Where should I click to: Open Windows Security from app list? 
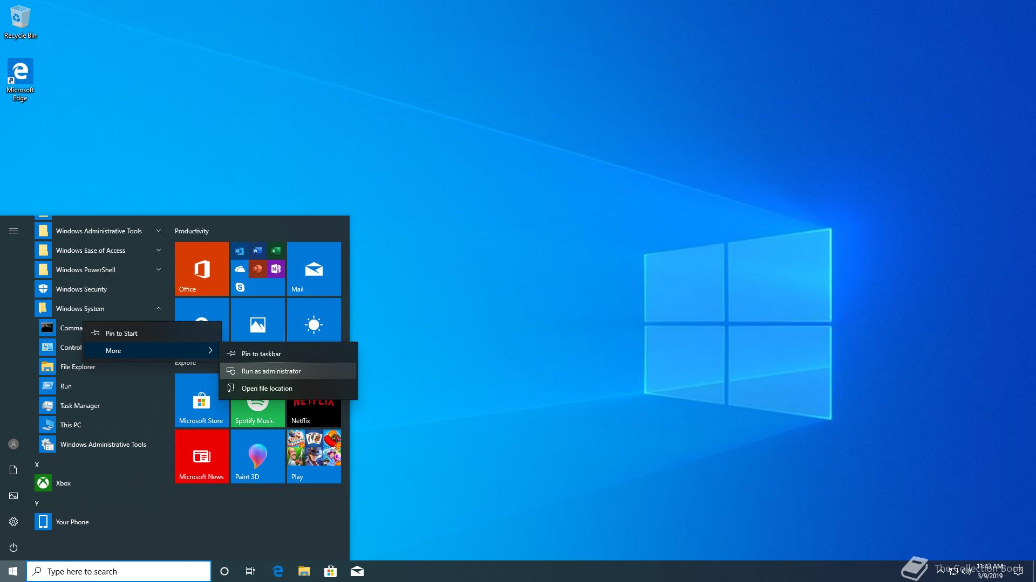coord(99,289)
